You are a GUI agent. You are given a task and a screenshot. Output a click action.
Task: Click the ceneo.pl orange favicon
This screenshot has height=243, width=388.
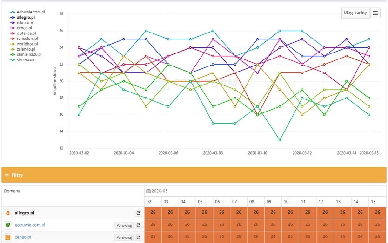click(x=8, y=237)
